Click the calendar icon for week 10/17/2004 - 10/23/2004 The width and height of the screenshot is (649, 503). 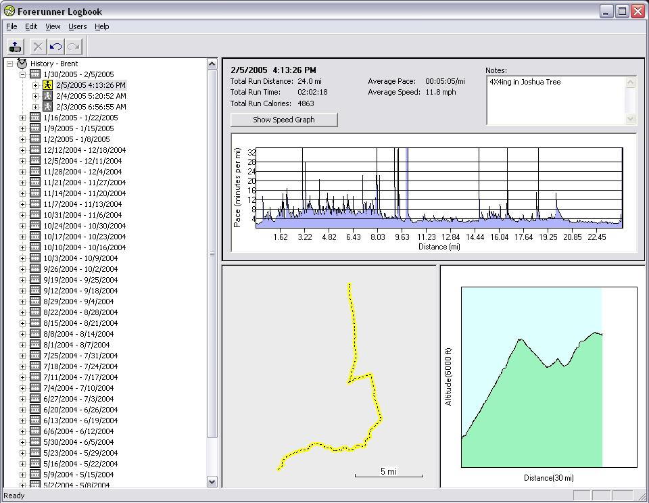(x=35, y=236)
